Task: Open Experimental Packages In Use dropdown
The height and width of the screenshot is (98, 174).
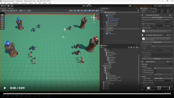Action: coord(143,6)
